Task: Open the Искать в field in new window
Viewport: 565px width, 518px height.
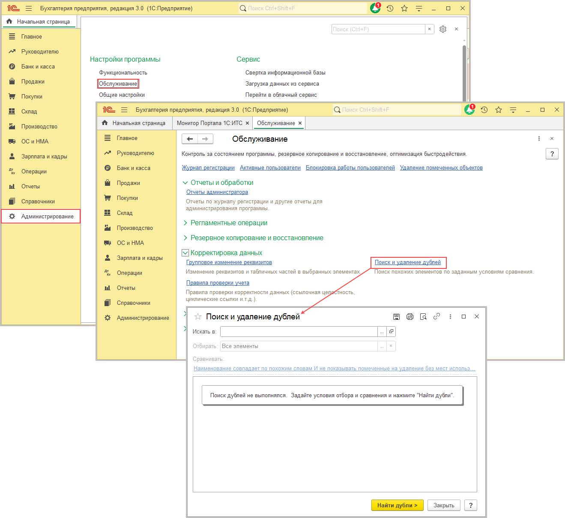Action: click(391, 331)
